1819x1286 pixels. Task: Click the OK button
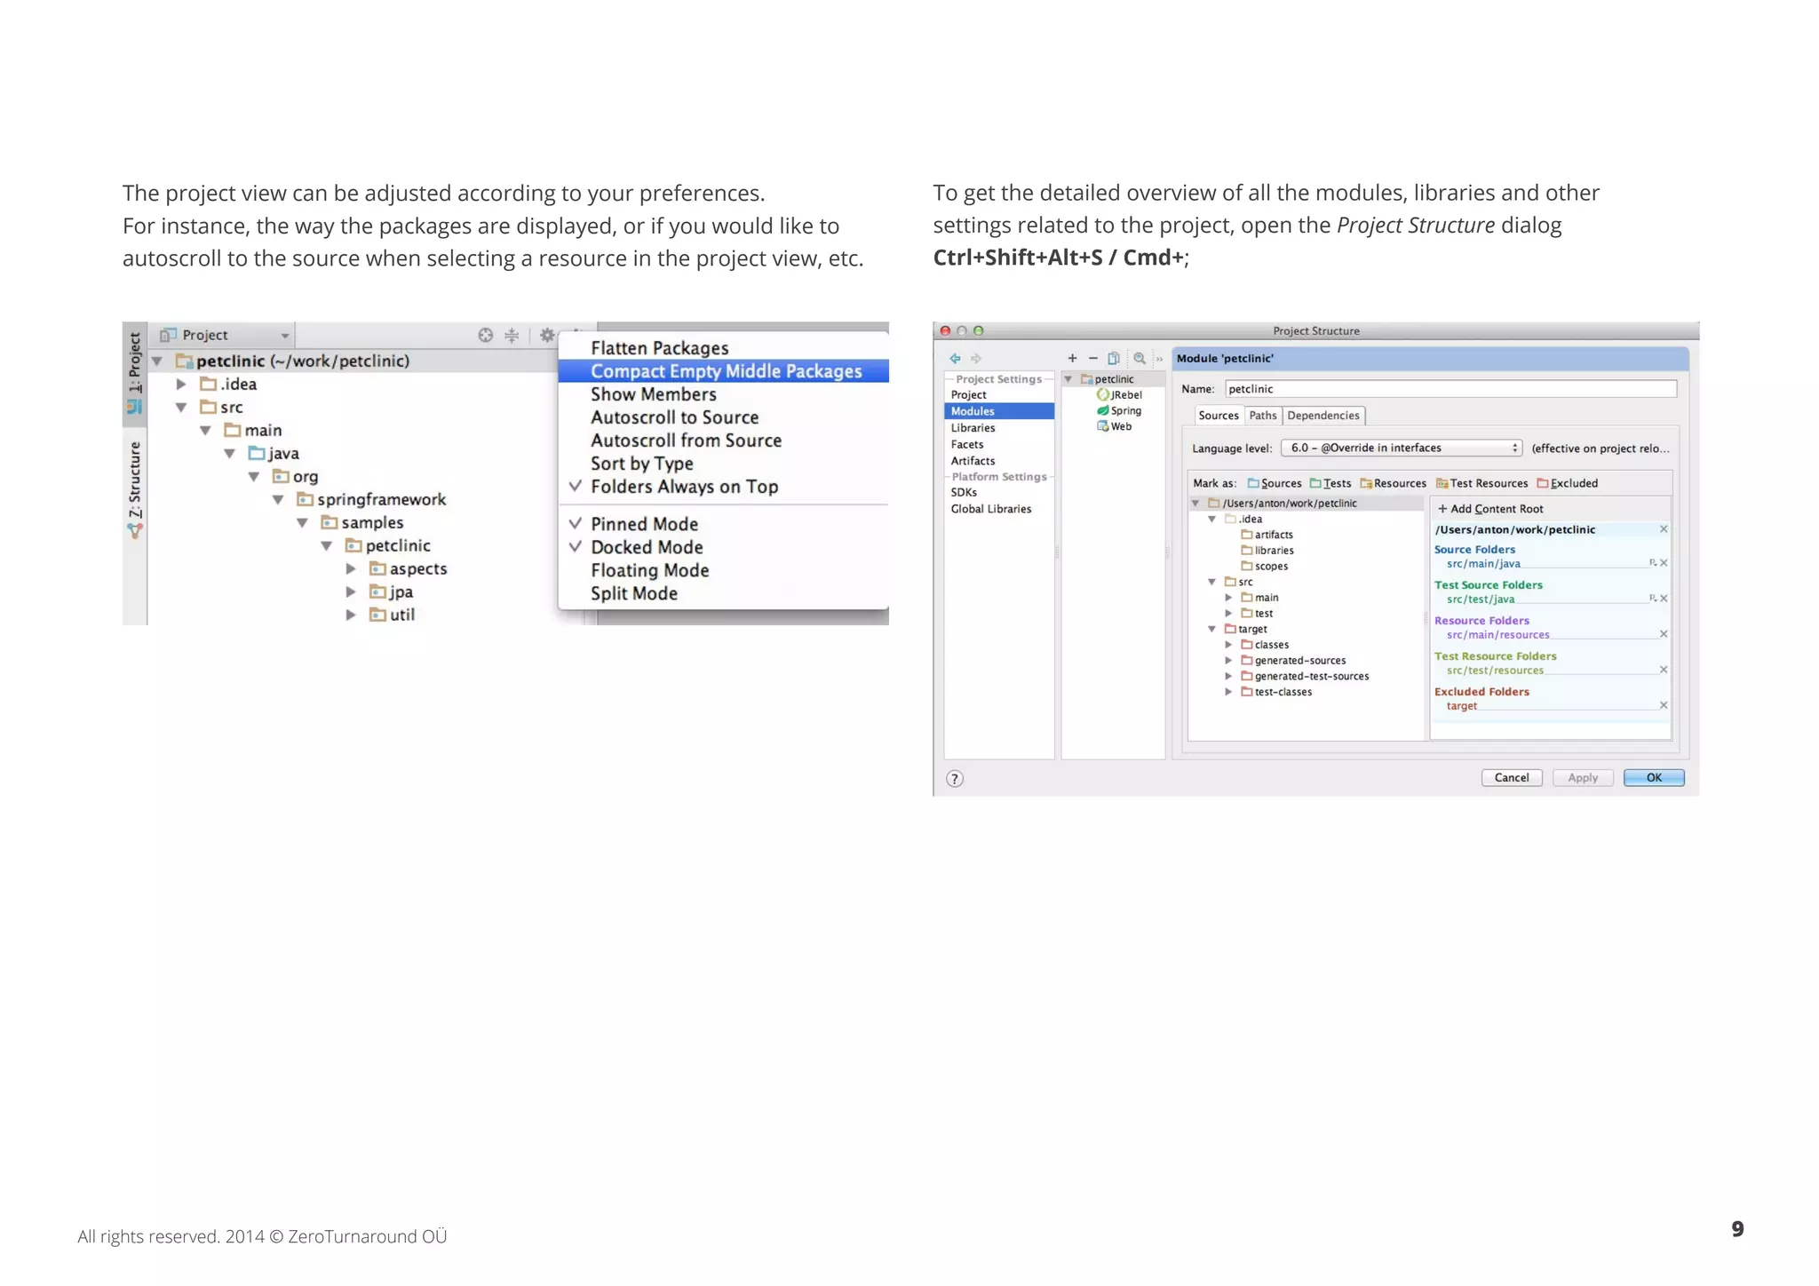[1654, 778]
